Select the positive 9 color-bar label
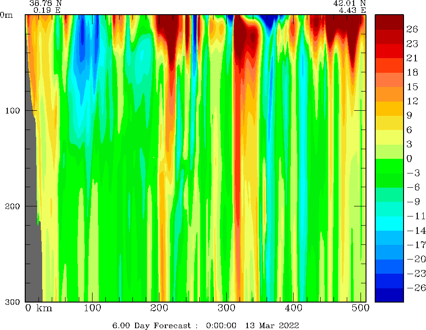The image size is (426, 330). pyautogui.click(x=410, y=116)
